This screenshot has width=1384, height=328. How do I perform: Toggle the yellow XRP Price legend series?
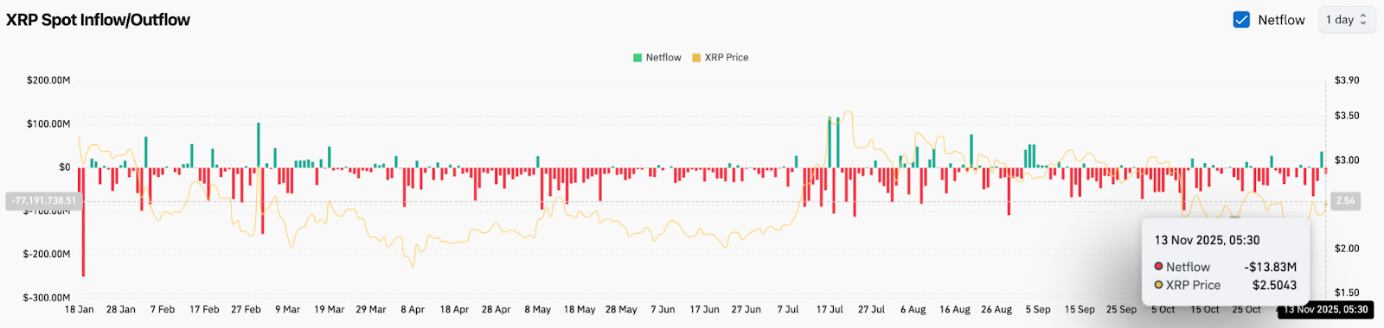pos(696,58)
